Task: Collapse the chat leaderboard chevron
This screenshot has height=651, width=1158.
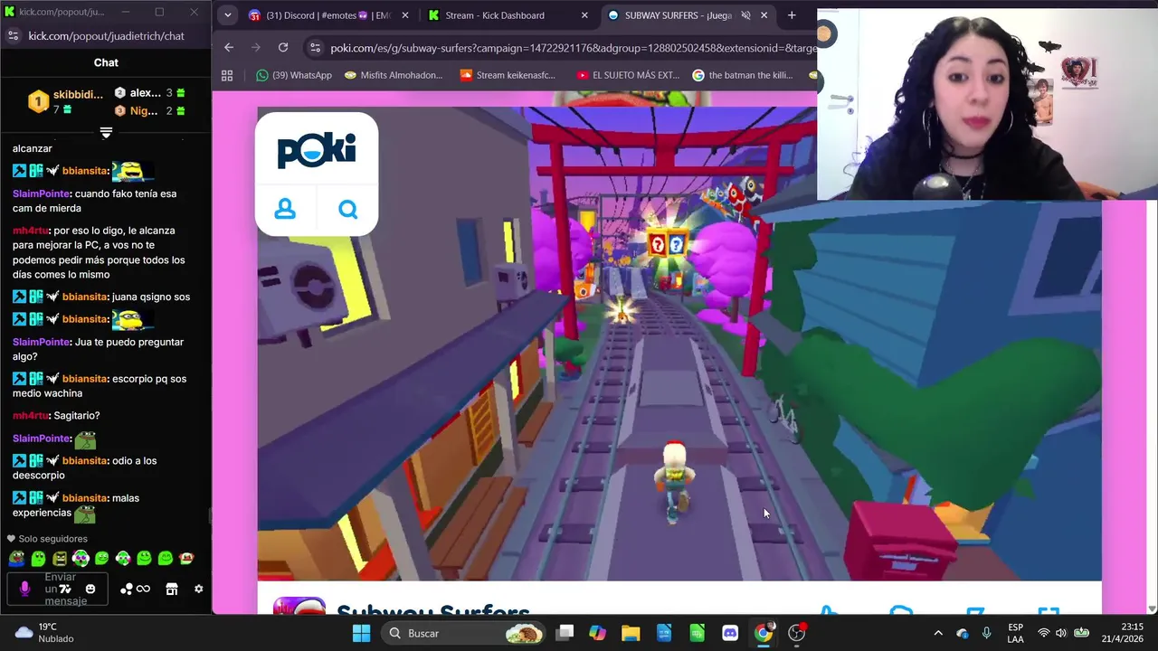Action: click(x=106, y=133)
